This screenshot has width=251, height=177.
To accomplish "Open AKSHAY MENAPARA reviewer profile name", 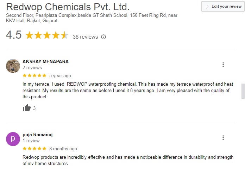I will coord(45,61).
